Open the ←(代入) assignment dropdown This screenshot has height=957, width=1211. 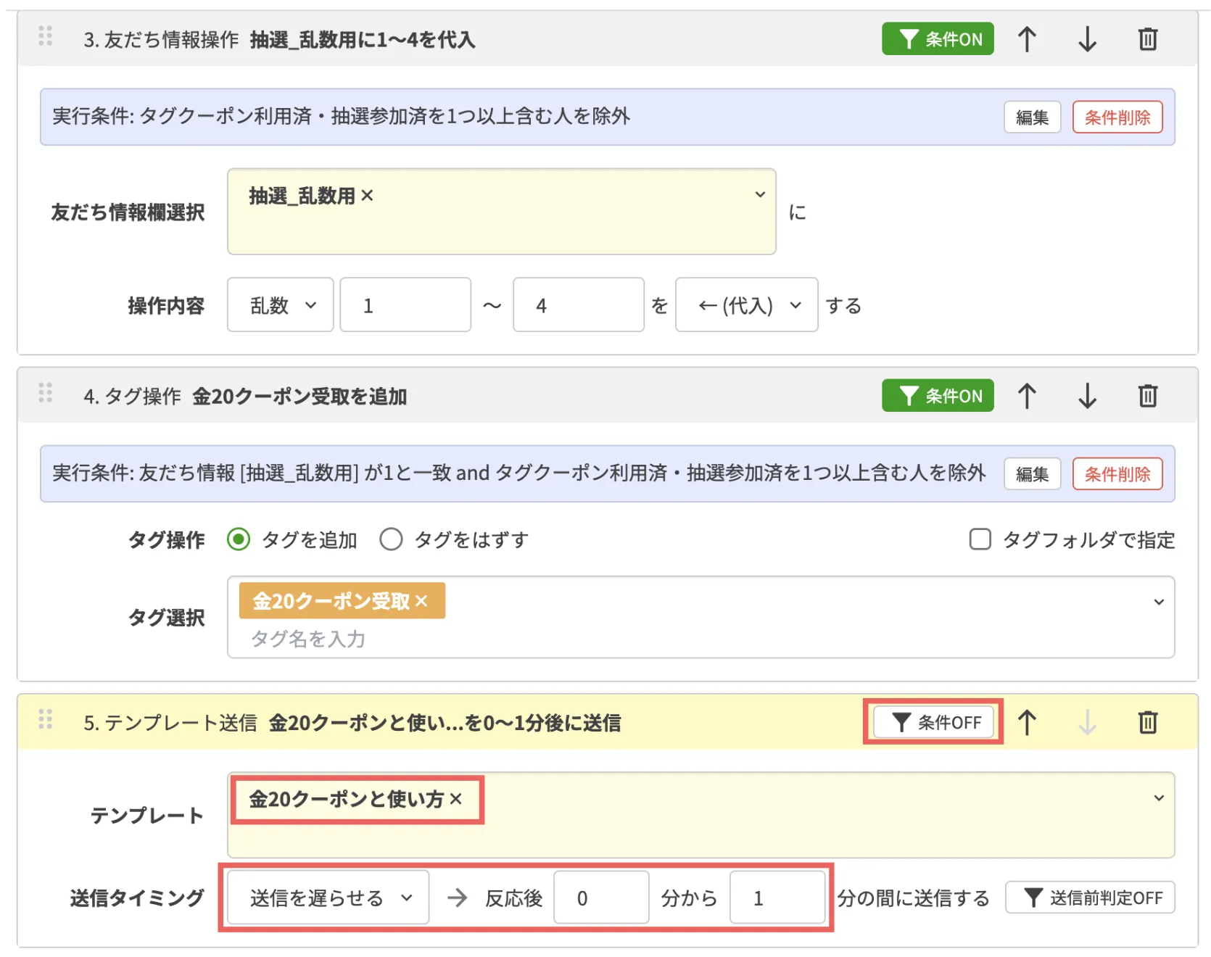coord(747,305)
